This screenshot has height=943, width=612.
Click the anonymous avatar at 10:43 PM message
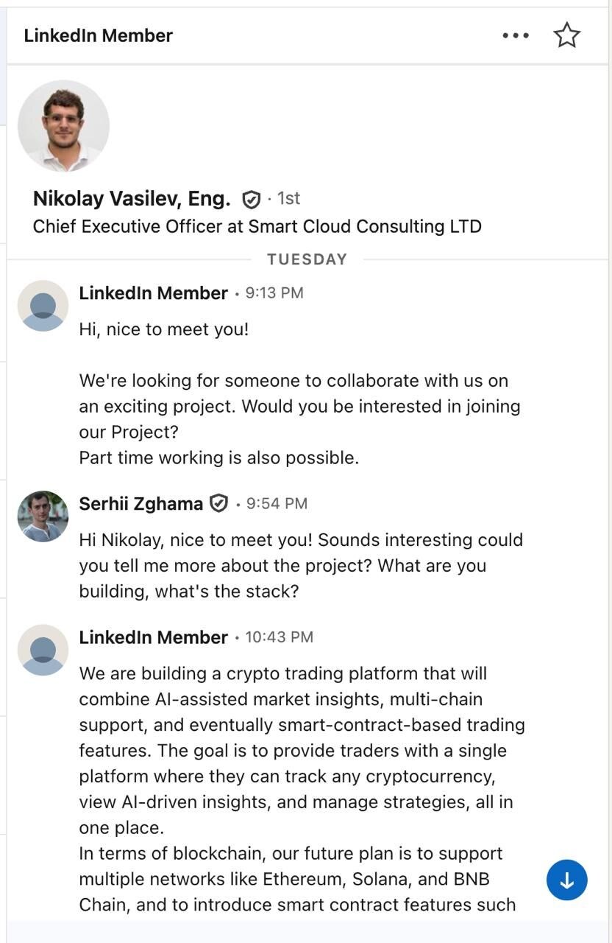[43, 650]
